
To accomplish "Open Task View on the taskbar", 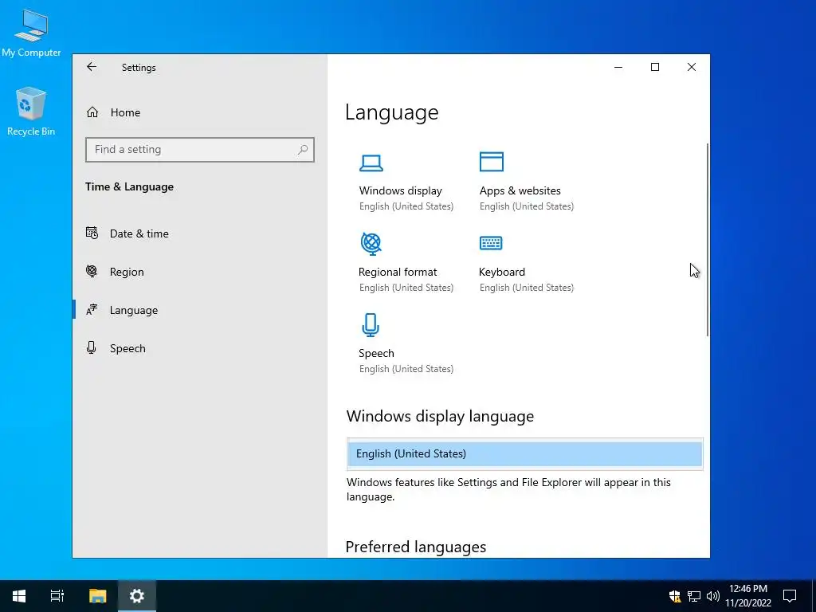I will (x=57, y=596).
